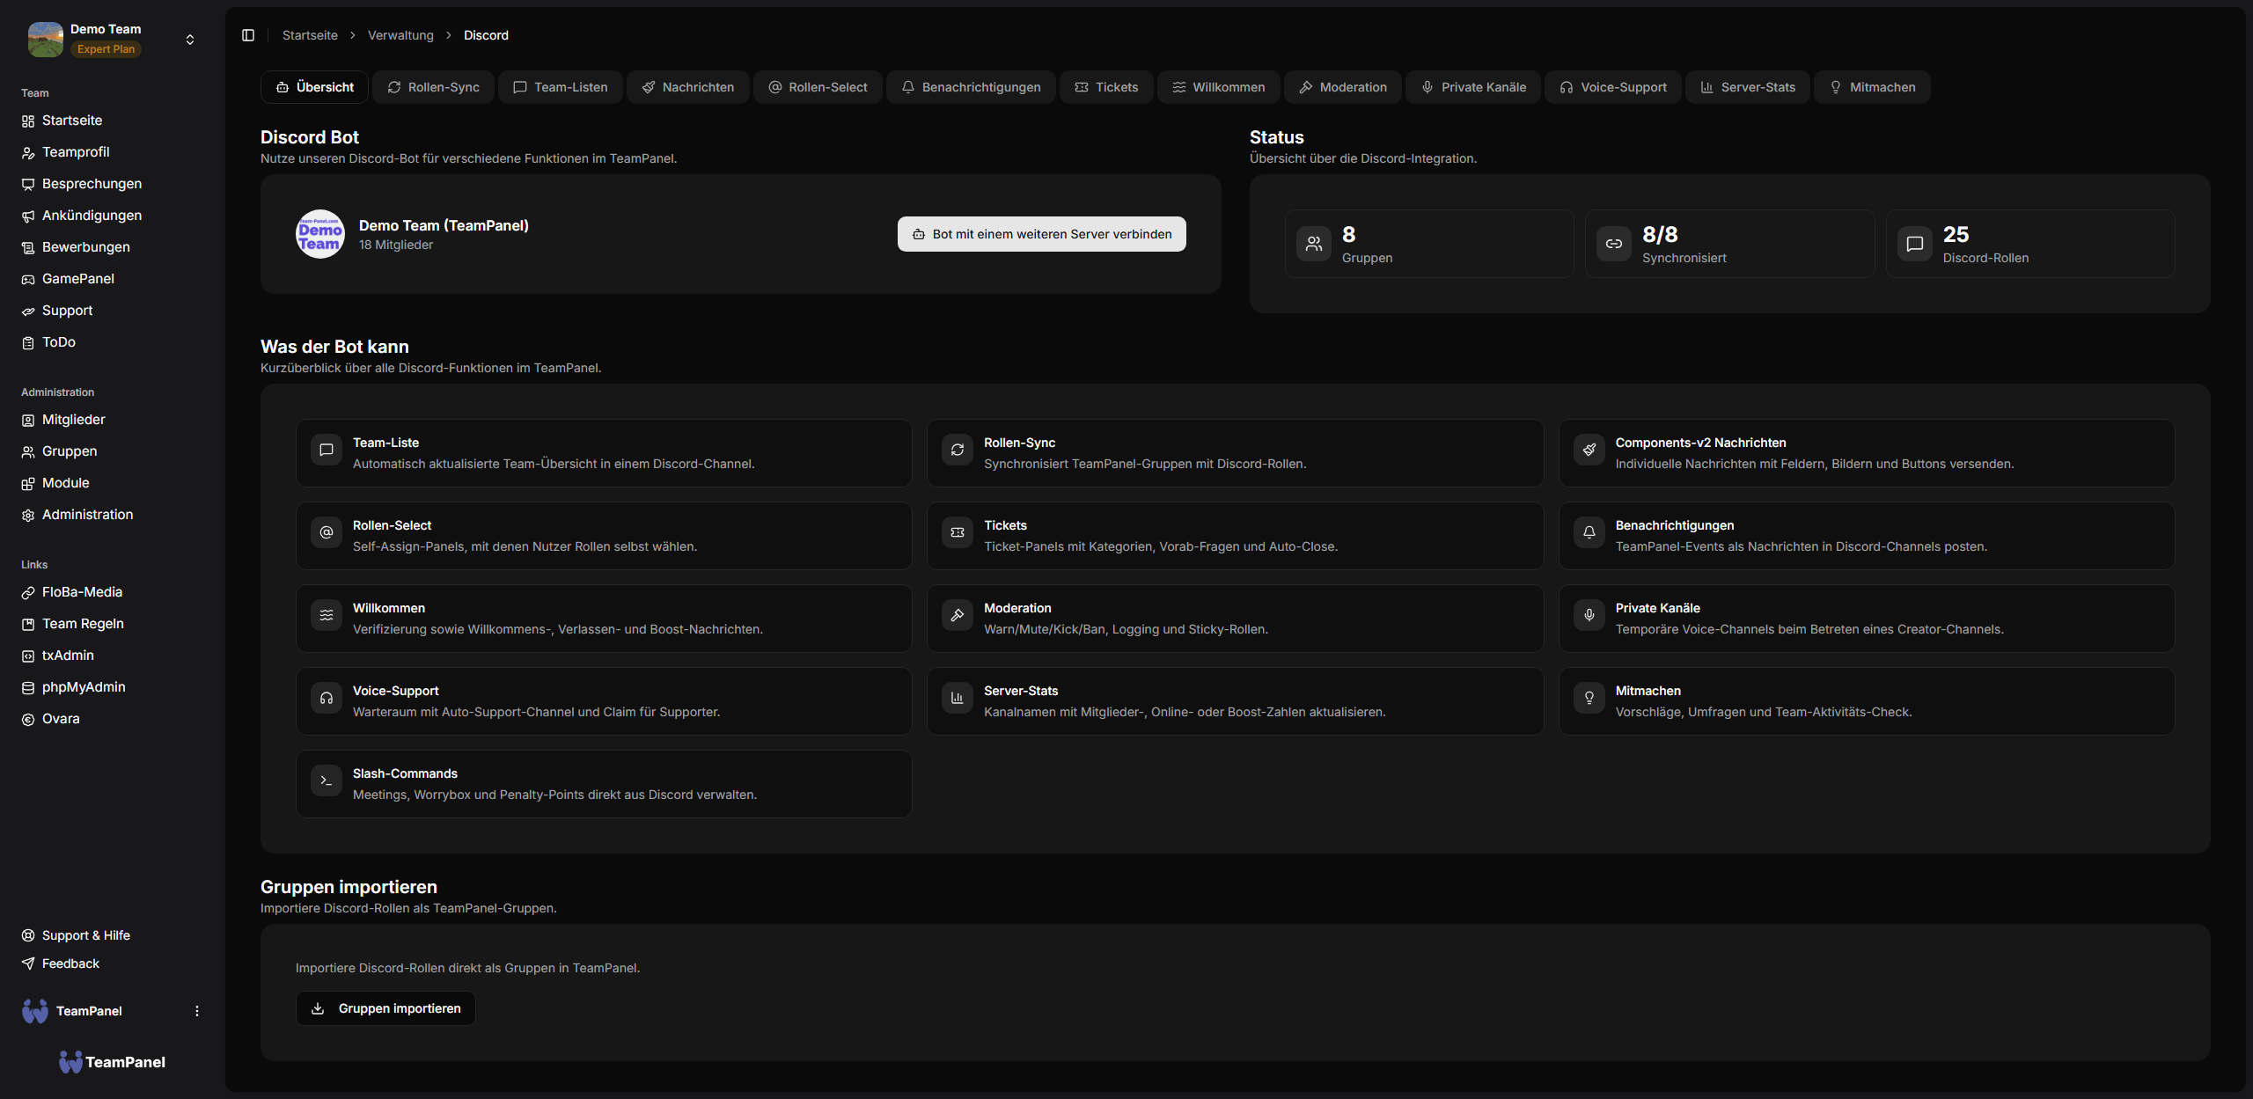
Task: Go to the Mitmachen tab
Action: (1873, 87)
